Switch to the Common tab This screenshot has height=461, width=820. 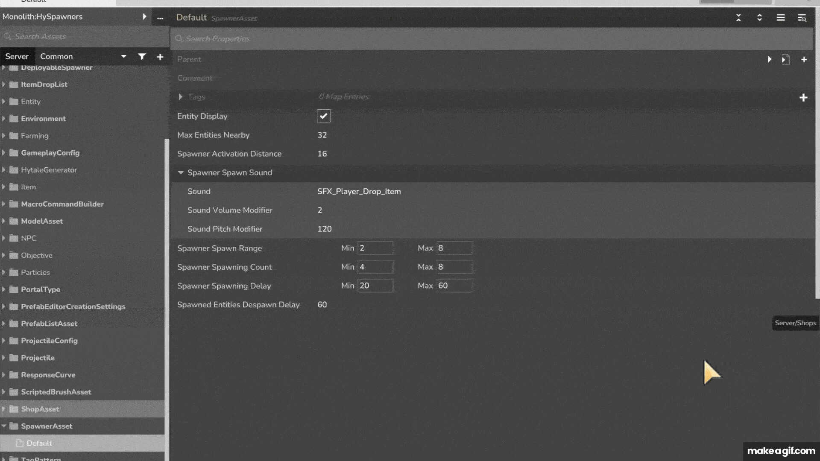click(x=56, y=56)
